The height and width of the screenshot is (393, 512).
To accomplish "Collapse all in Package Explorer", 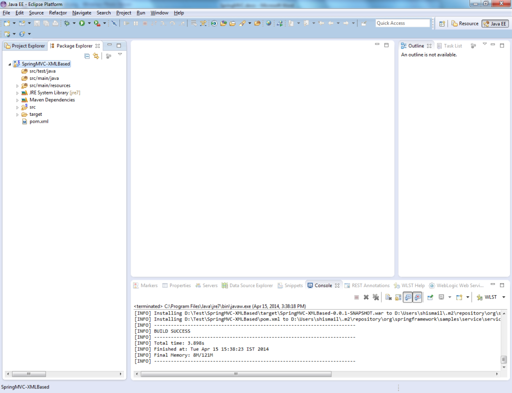I will tap(87, 56).
